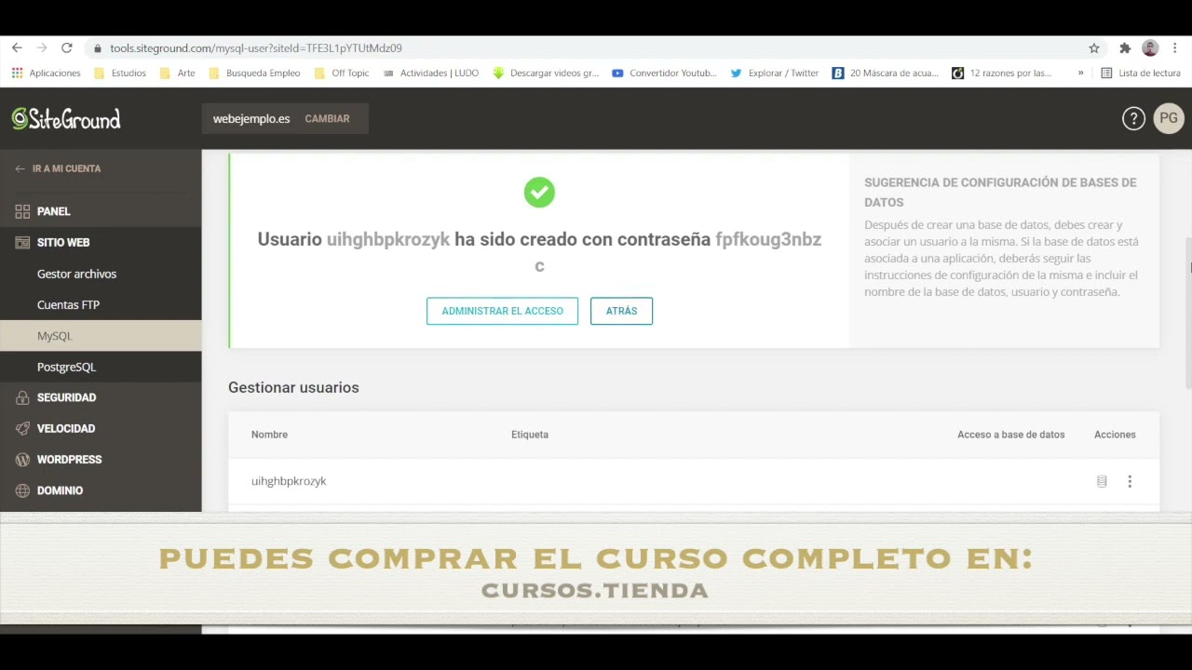
Task: Click the uihghbpkrozyk user row name
Action: 289,481
